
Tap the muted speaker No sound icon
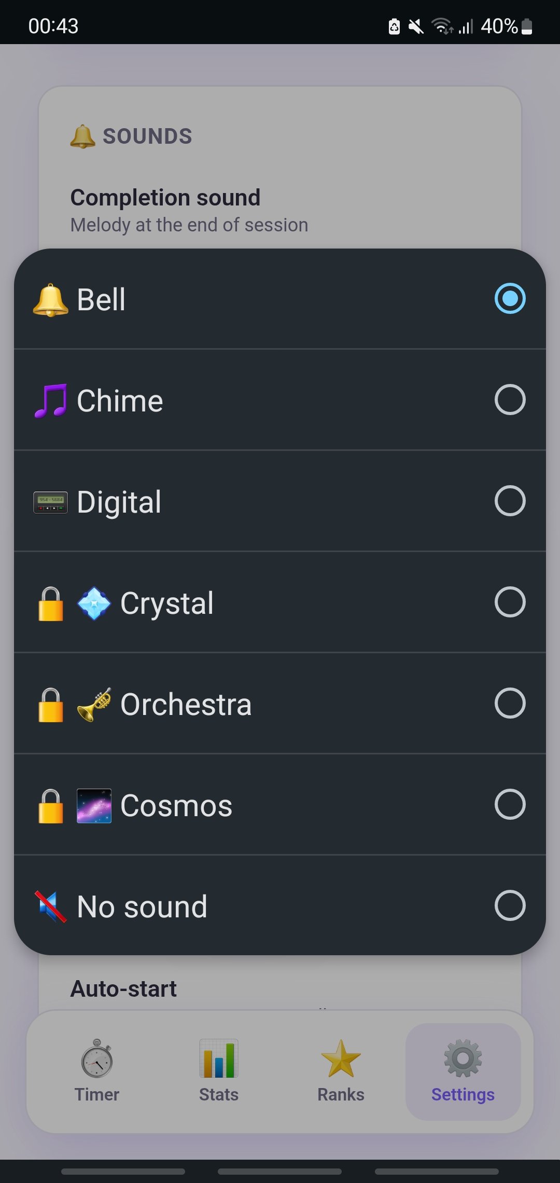(x=50, y=907)
